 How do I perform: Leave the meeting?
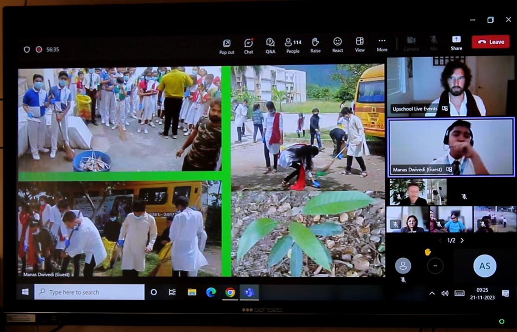pyautogui.click(x=491, y=42)
